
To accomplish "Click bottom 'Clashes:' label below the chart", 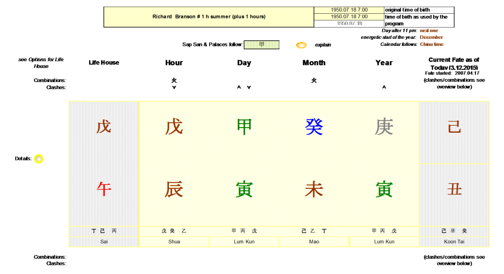I will pyautogui.click(x=56, y=263).
